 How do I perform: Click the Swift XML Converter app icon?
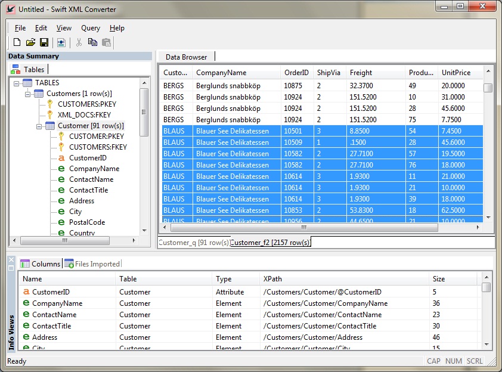pos(11,9)
